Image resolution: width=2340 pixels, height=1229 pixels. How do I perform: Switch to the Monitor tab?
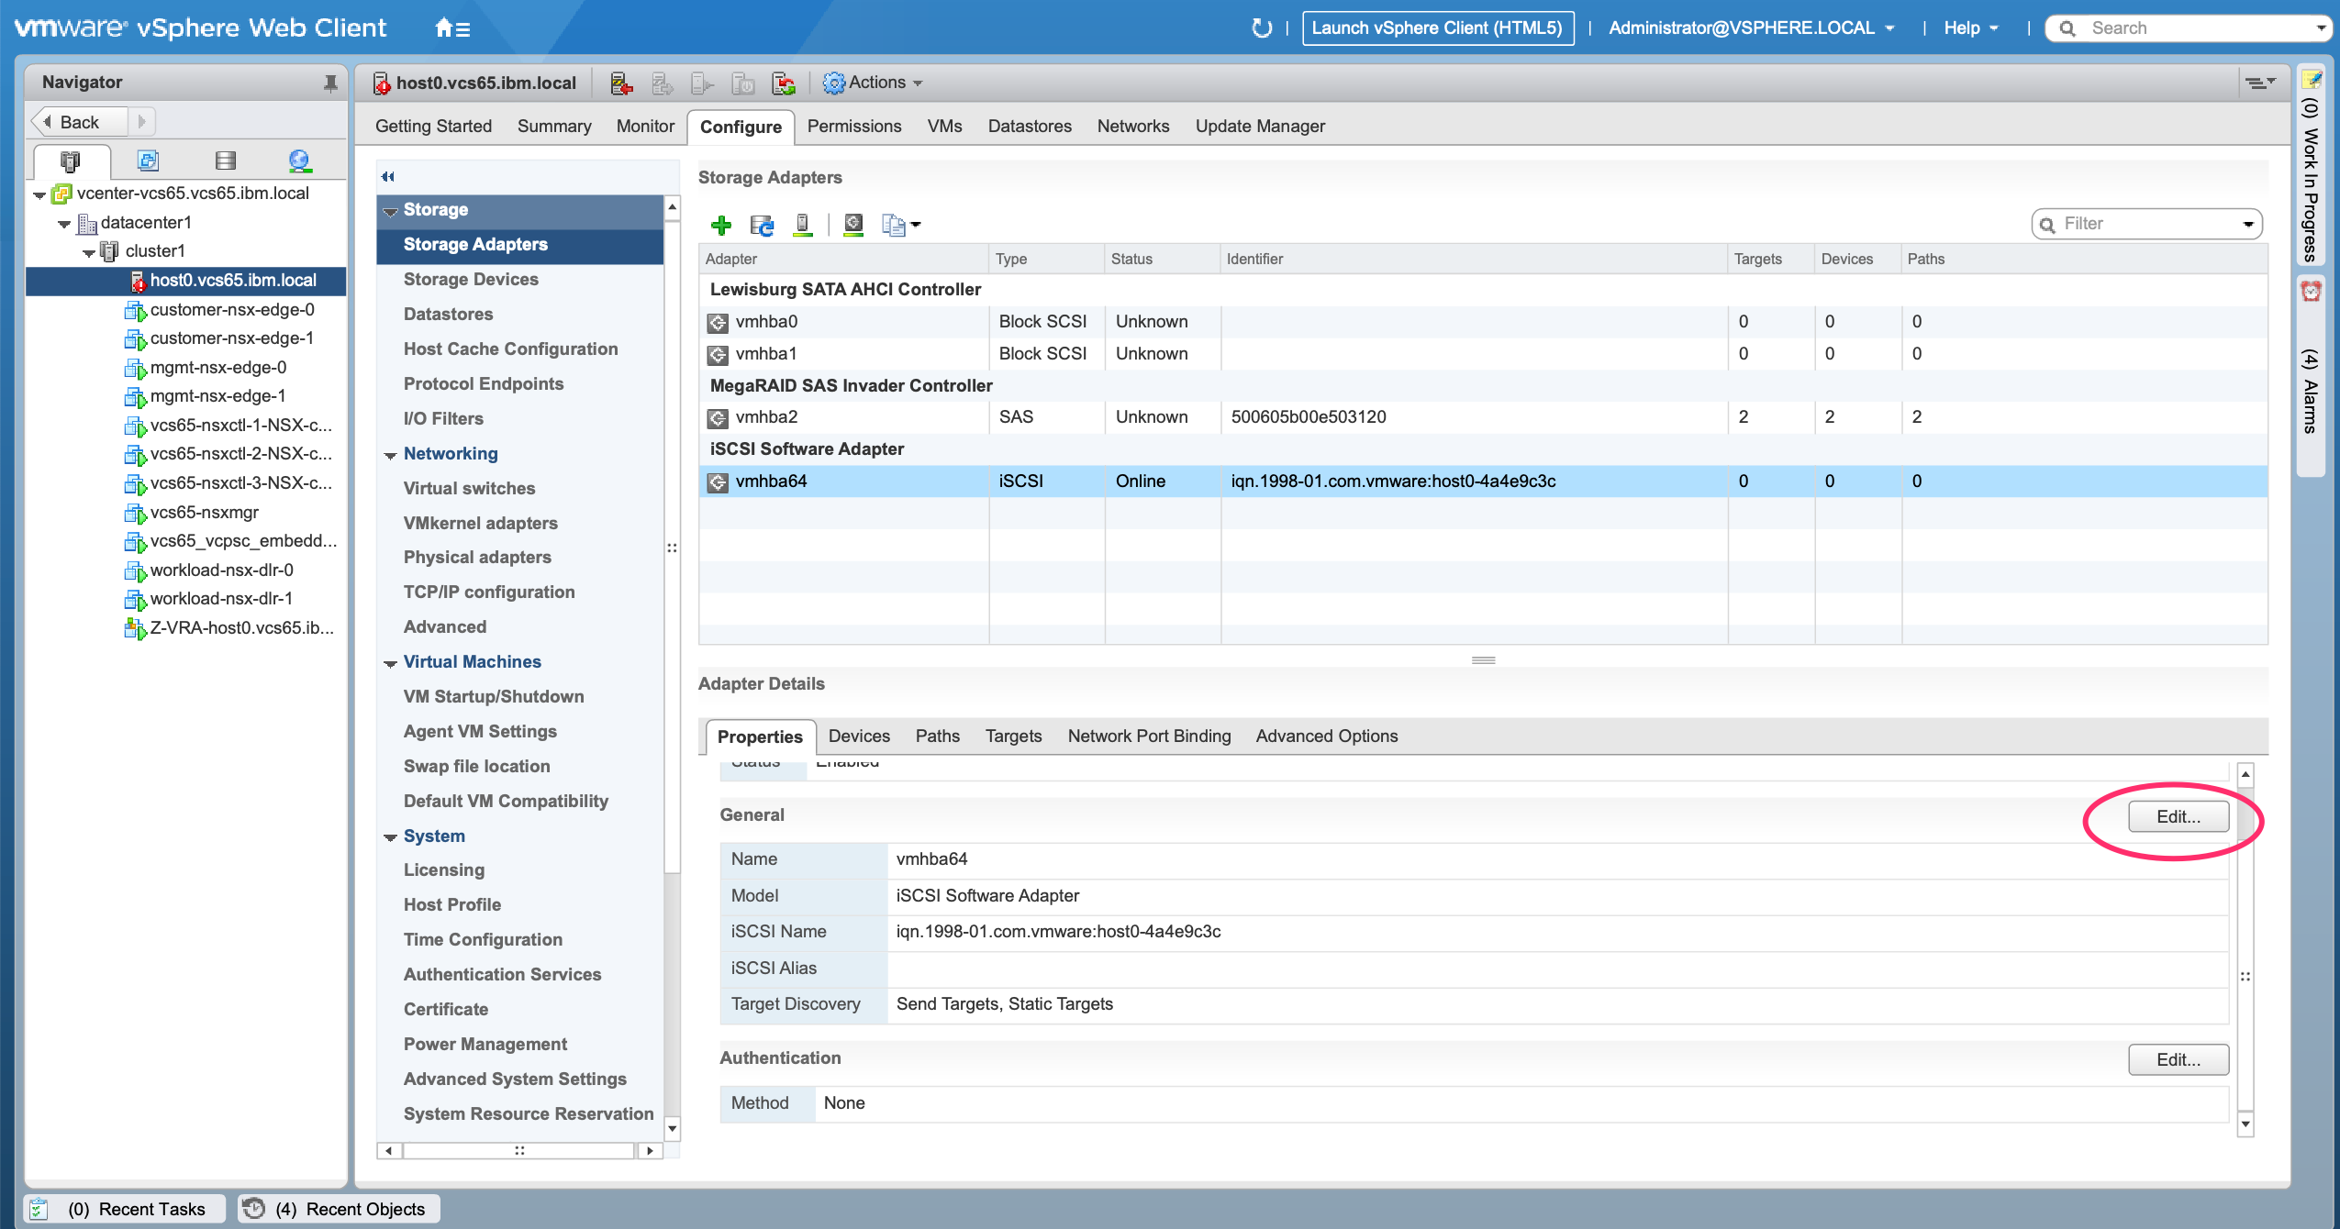[x=645, y=127]
